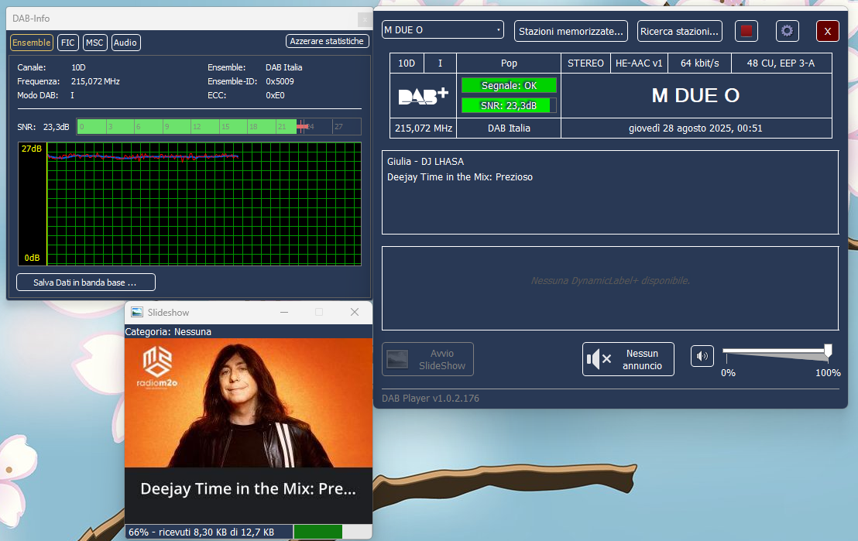Click the channel cell 10D in player
Image resolution: width=858 pixels, height=541 pixels.
point(407,63)
